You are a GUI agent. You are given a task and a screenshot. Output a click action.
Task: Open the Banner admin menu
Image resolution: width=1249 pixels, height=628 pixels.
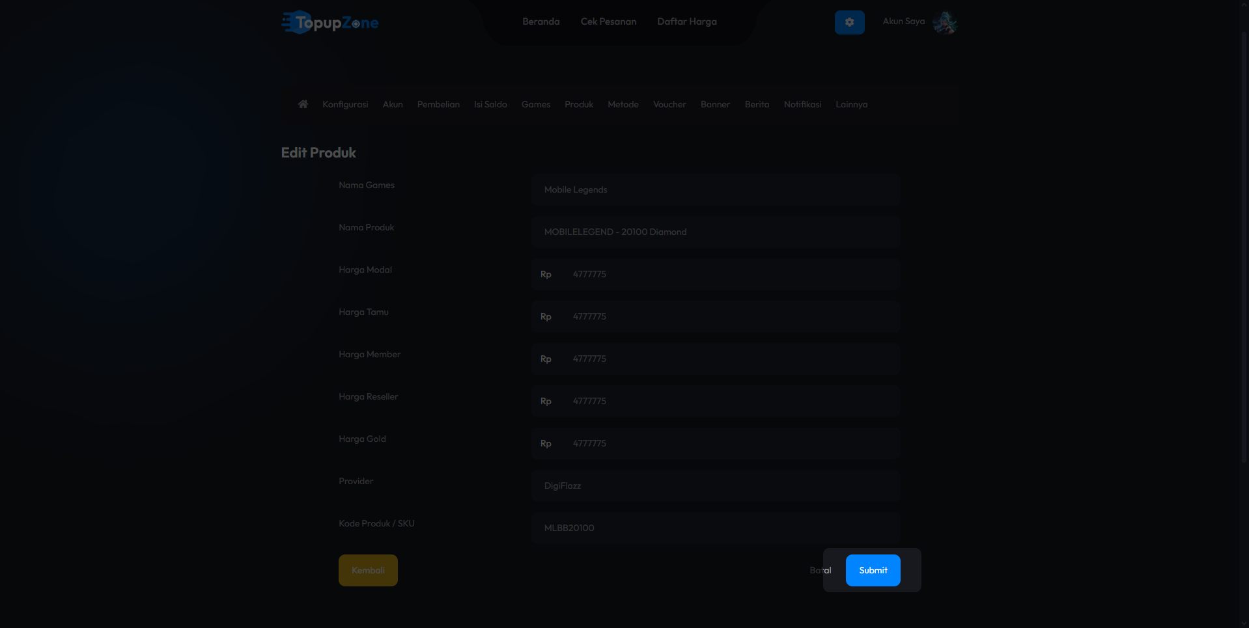(715, 104)
